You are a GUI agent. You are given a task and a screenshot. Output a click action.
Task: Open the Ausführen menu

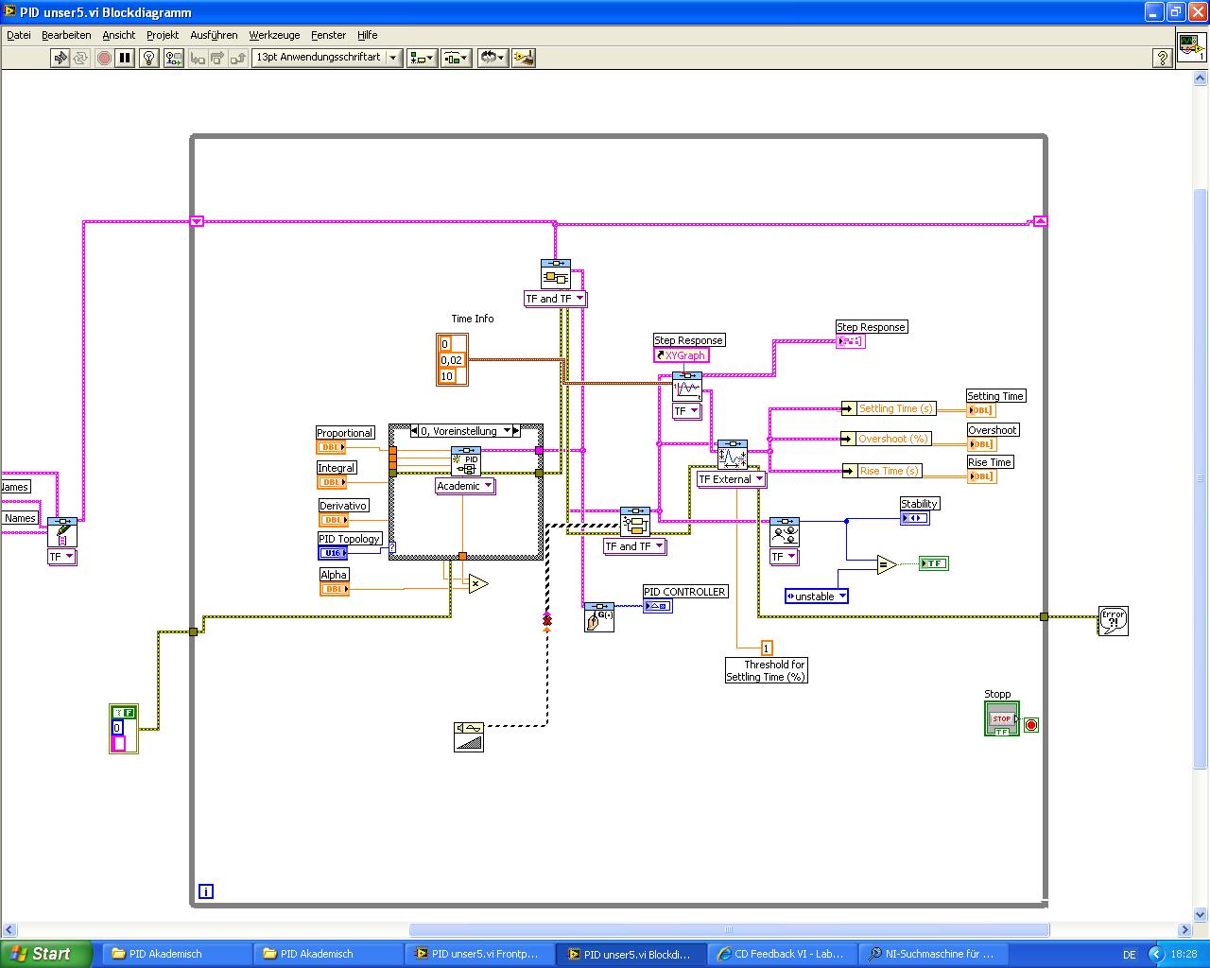(x=214, y=35)
